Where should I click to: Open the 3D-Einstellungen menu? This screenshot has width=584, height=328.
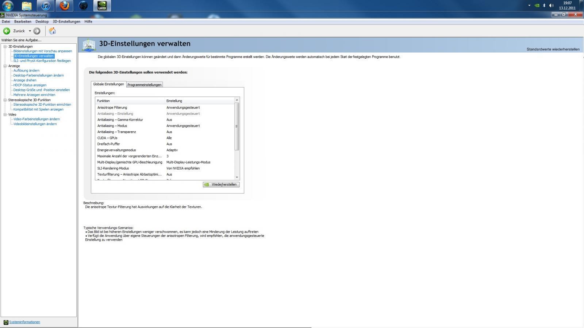[x=66, y=22]
